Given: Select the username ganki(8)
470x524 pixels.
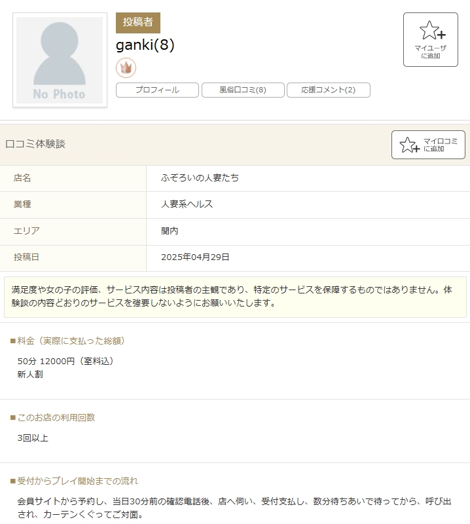Looking at the screenshot, I should (x=145, y=45).
